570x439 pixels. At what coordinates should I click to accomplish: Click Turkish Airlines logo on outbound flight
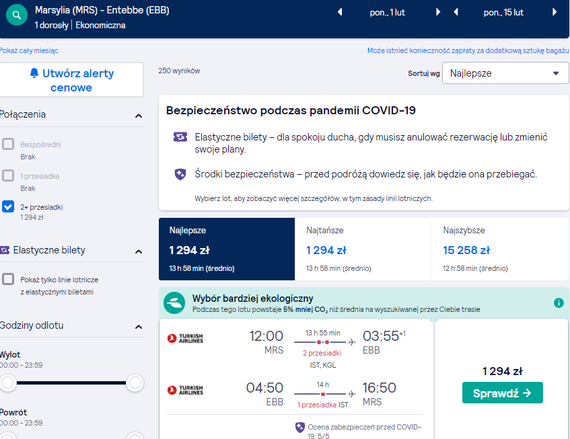tap(185, 338)
